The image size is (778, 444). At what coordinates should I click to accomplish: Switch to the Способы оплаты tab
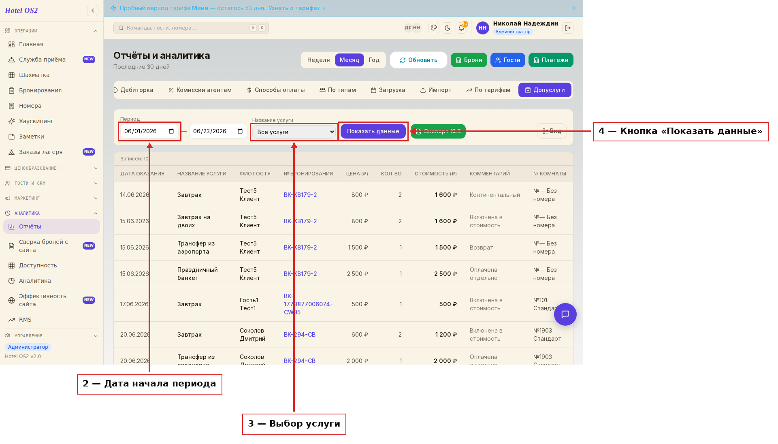tap(276, 90)
